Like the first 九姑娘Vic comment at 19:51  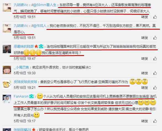(155, 17)
